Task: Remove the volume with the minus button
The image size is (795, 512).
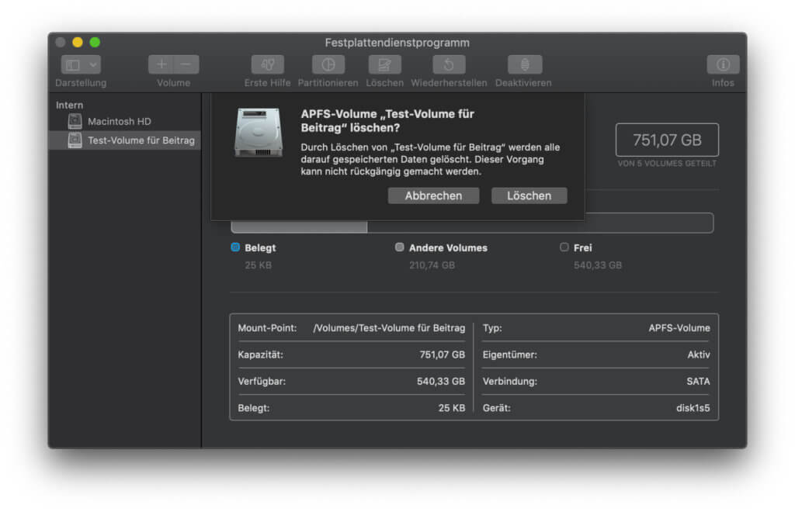Action: point(186,65)
